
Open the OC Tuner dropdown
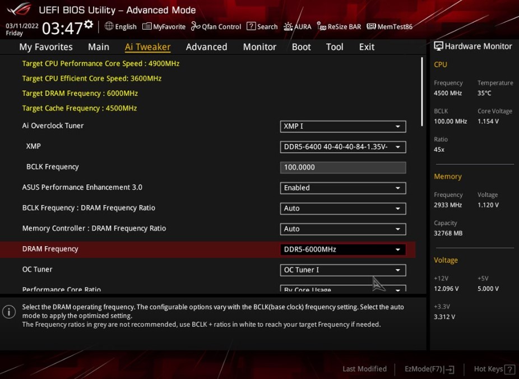coord(343,270)
